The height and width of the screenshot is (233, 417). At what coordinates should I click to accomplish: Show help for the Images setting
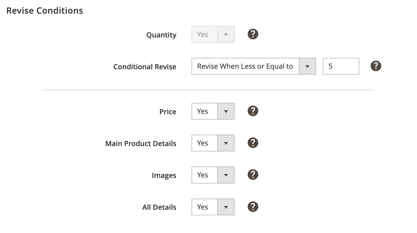(x=253, y=175)
